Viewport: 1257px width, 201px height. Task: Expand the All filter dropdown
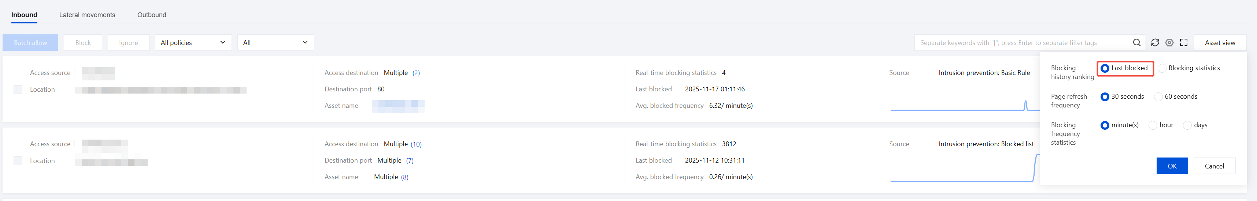click(275, 43)
